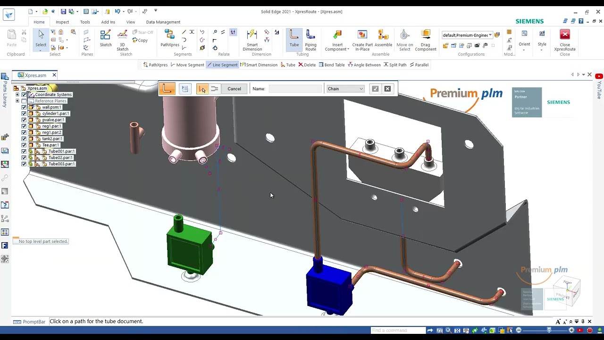Hide Tube001.par:1 with its checkbox

(24, 151)
